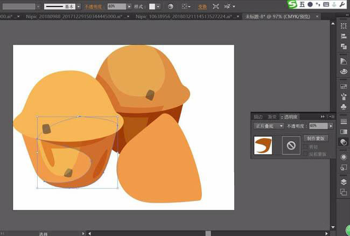Click the artwork thumbnail in Transparency panel
Screen dimensions: 350x236
pyautogui.click(x=263, y=145)
